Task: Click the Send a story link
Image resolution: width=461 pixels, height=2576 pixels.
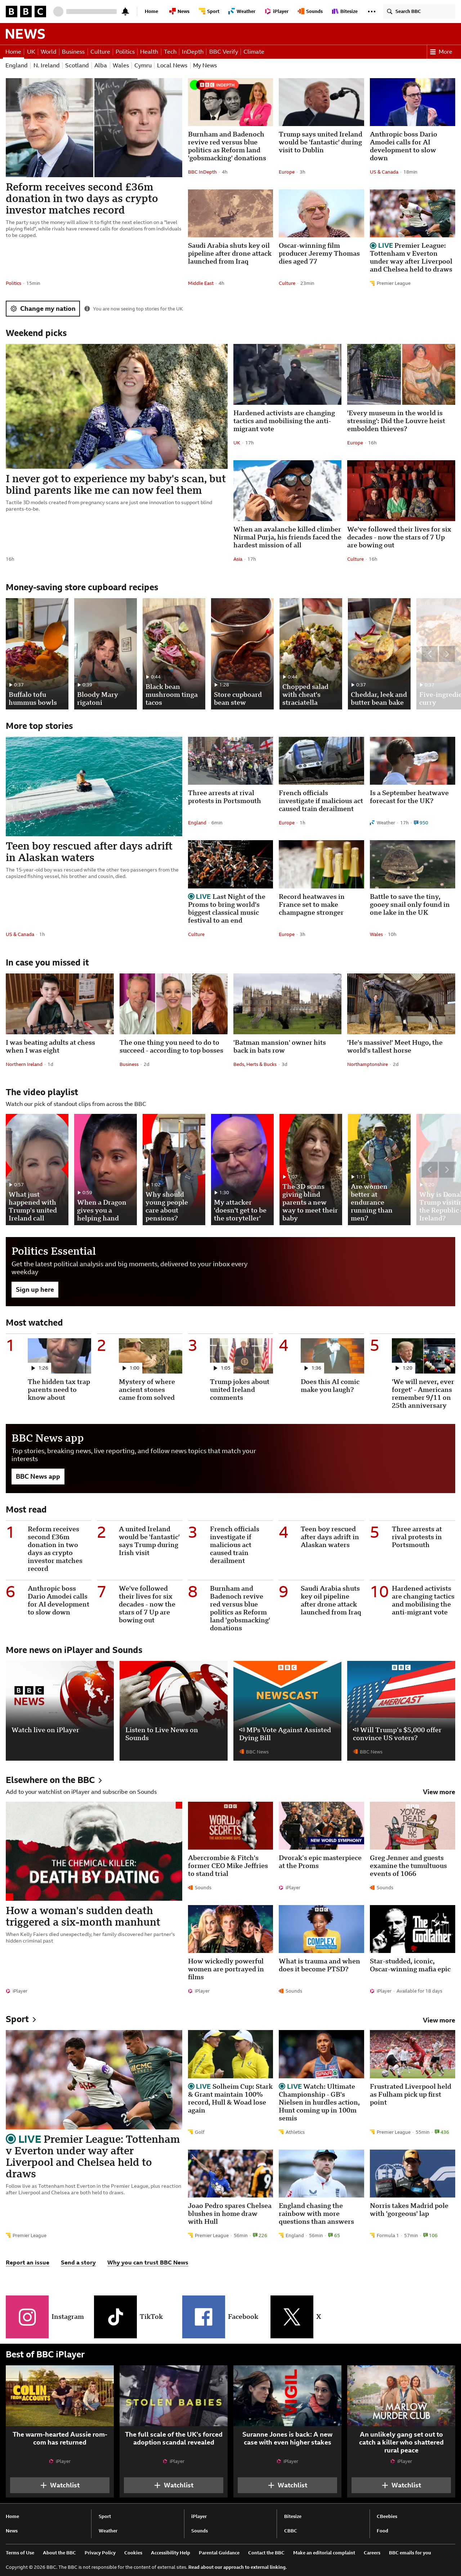Action: click(78, 2262)
